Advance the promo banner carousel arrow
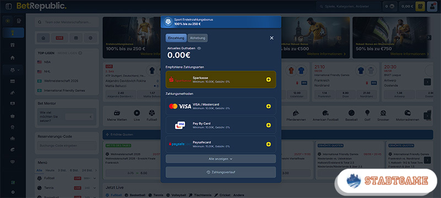441x198 pixels. click(429, 37)
